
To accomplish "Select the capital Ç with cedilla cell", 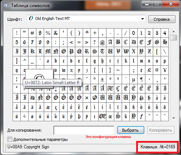I will [118, 89].
